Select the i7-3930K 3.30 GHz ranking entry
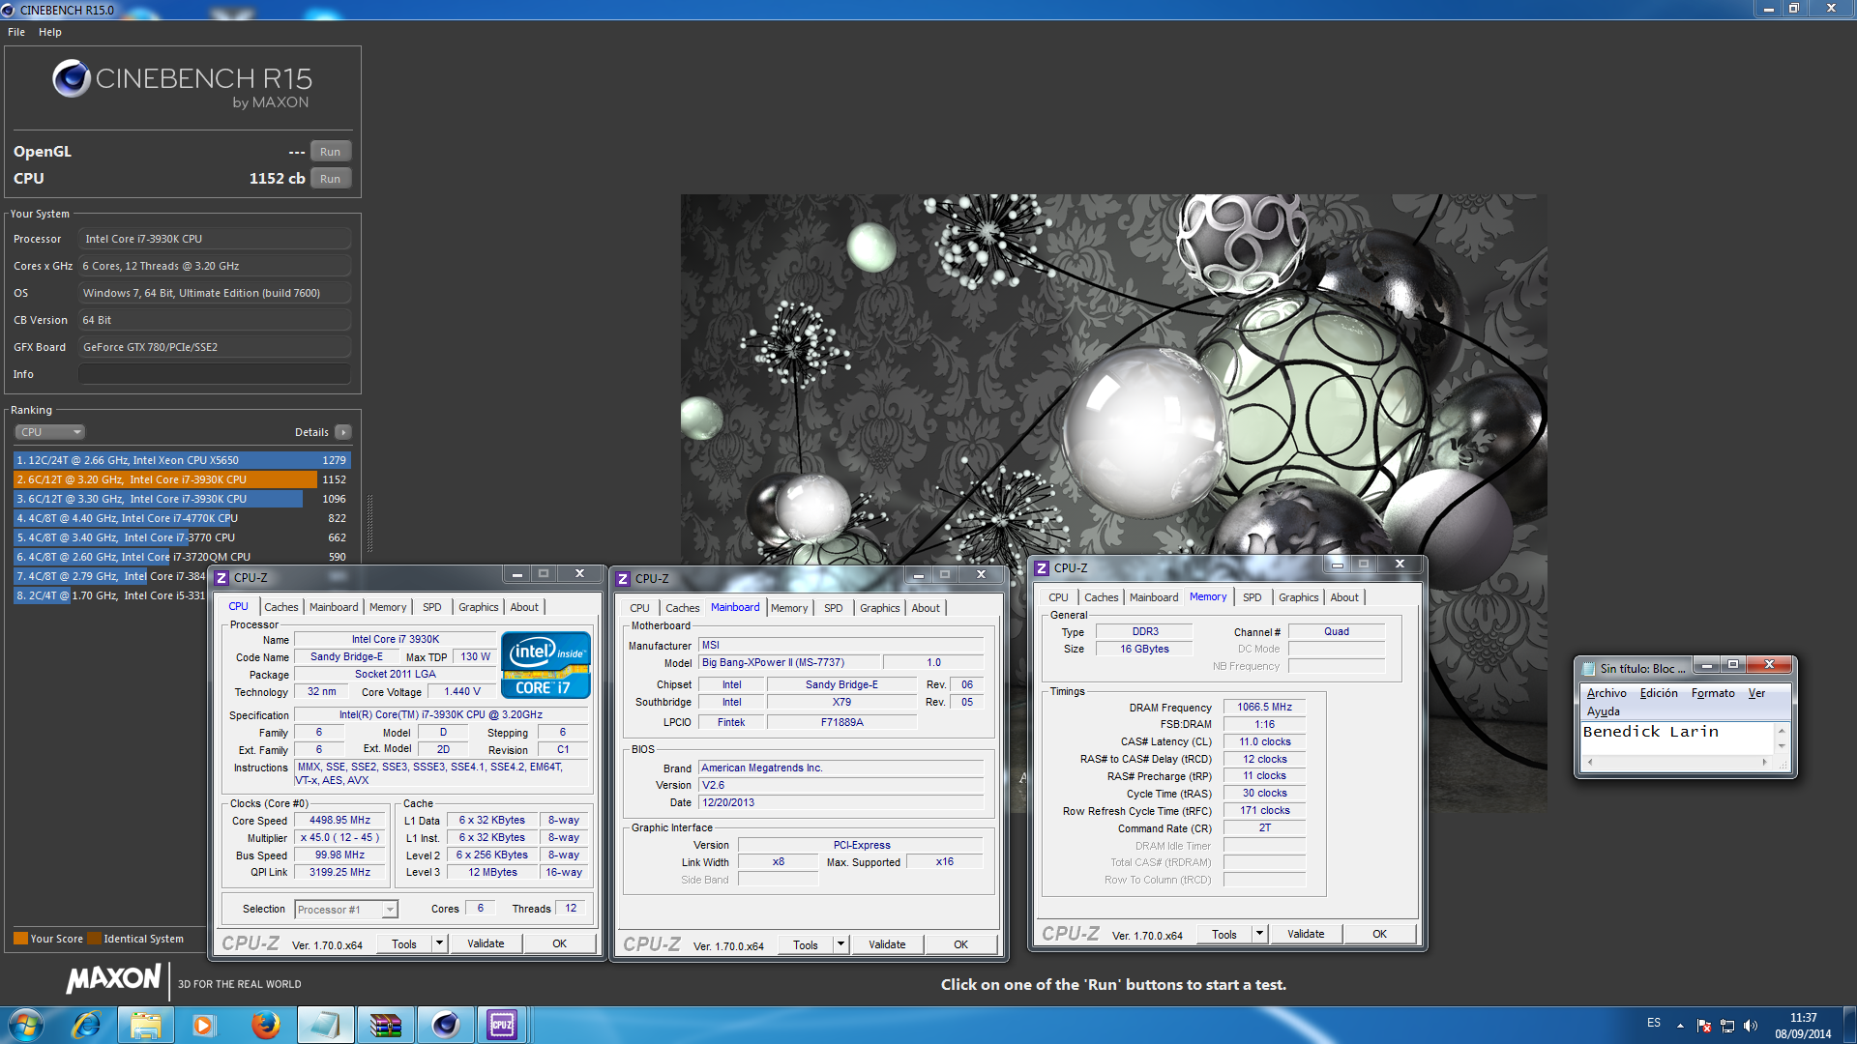Viewport: 1857px width, 1044px height. [182, 499]
